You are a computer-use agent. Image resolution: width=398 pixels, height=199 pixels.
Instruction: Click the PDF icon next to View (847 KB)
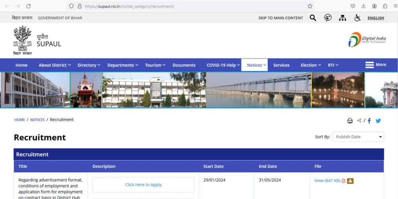click(x=343, y=181)
